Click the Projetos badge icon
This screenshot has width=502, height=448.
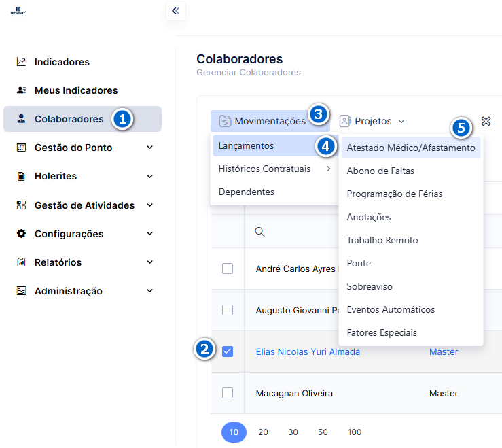pyautogui.click(x=345, y=121)
